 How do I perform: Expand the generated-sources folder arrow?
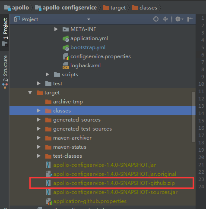tap(38, 120)
